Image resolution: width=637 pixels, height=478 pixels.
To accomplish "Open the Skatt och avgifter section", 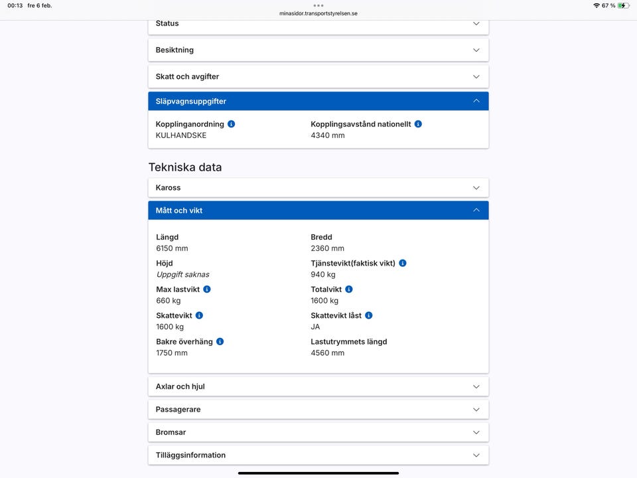I will pyautogui.click(x=318, y=76).
